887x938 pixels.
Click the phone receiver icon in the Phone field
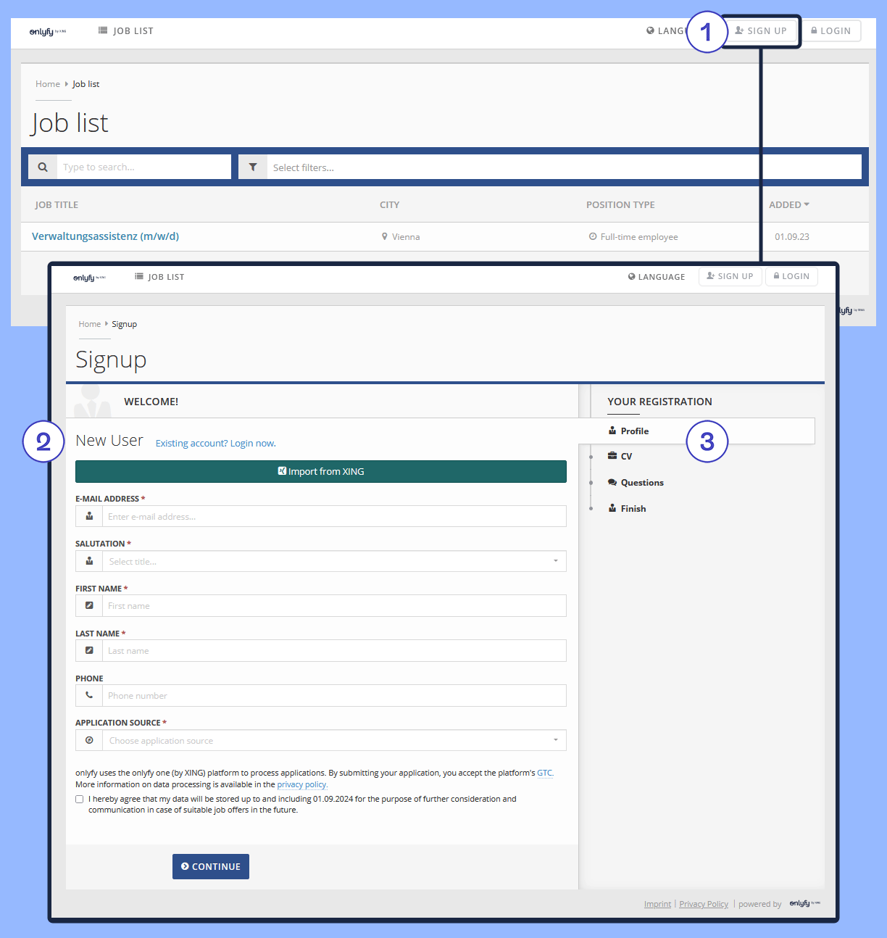pos(88,695)
